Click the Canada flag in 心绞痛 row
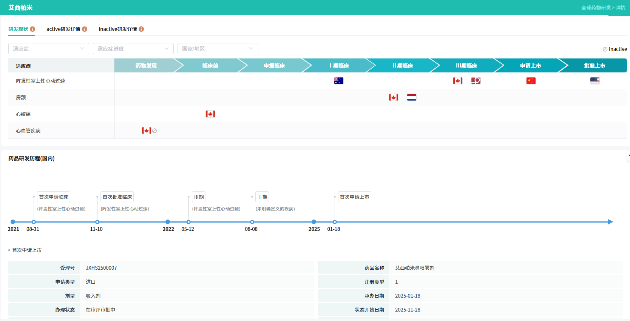This screenshot has height=321, width=630. 210,114
